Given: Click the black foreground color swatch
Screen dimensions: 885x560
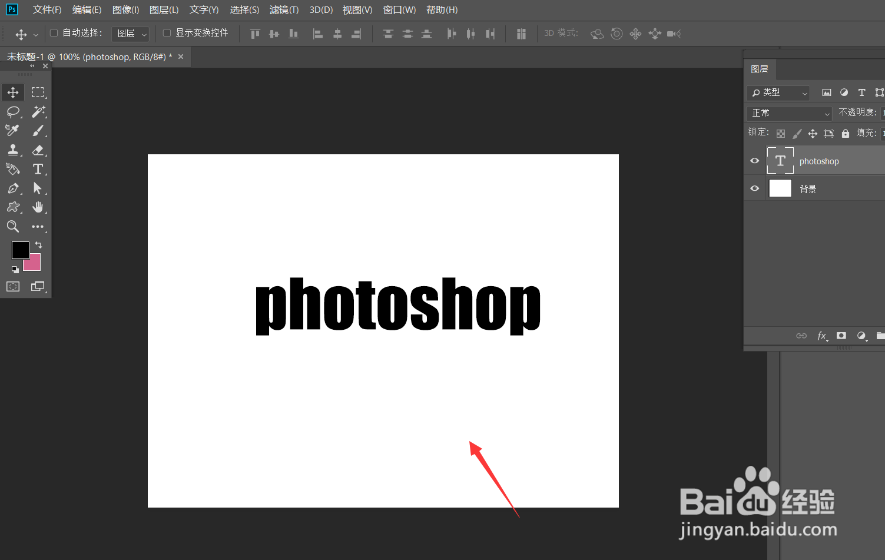Looking at the screenshot, I should coord(21,250).
